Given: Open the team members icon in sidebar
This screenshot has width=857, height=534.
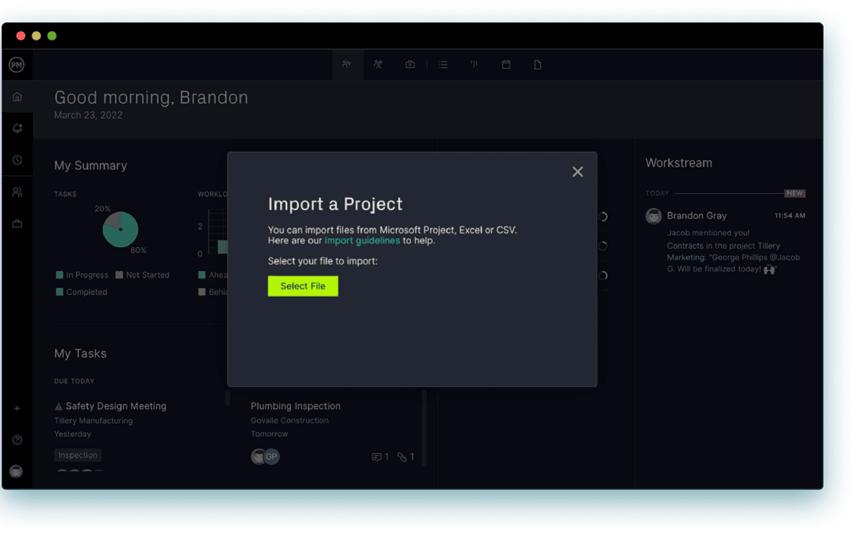Looking at the screenshot, I should 17,192.
